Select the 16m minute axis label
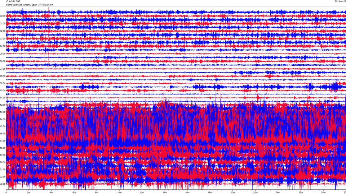This screenshot has width=346, height=194. pyautogui.click(x=187, y=193)
